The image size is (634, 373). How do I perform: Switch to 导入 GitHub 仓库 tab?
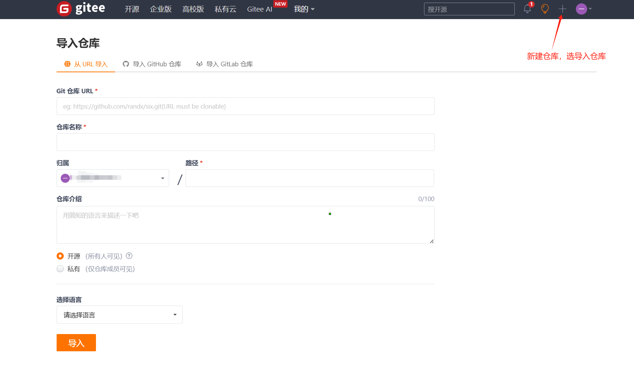152,64
